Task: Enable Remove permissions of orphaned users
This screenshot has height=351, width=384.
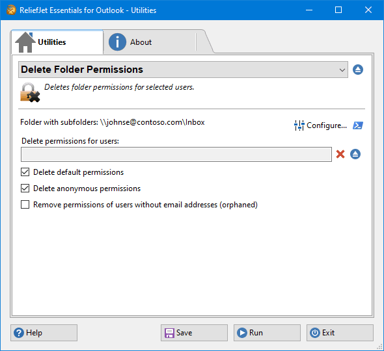Action: pyautogui.click(x=25, y=205)
